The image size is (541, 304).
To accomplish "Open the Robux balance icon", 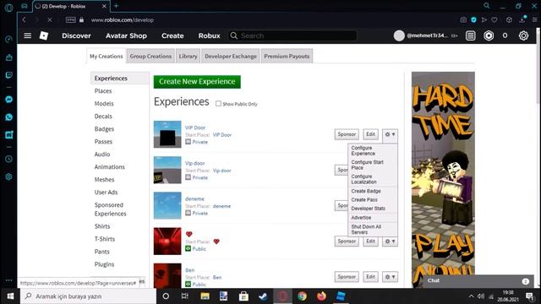I will (489, 35).
